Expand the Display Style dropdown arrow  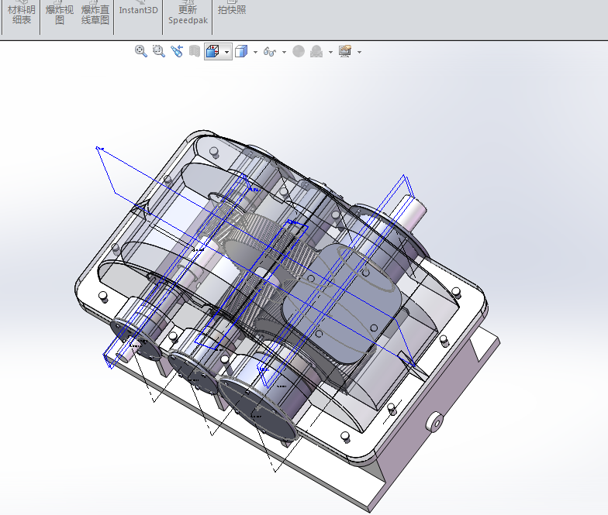[x=255, y=52]
